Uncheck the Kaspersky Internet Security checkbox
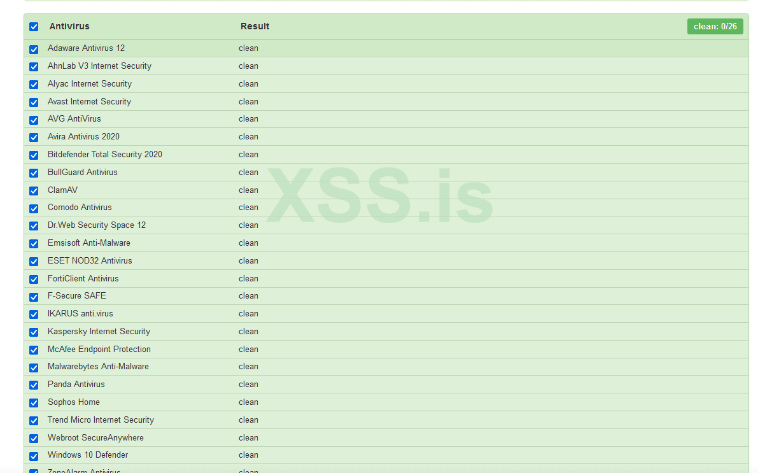The height and width of the screenshot is (473, 758). point(34,332)
